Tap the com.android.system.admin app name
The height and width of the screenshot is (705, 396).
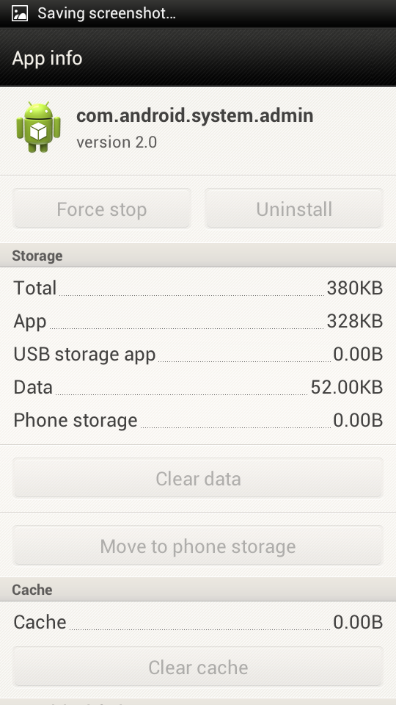click(195, 115)
